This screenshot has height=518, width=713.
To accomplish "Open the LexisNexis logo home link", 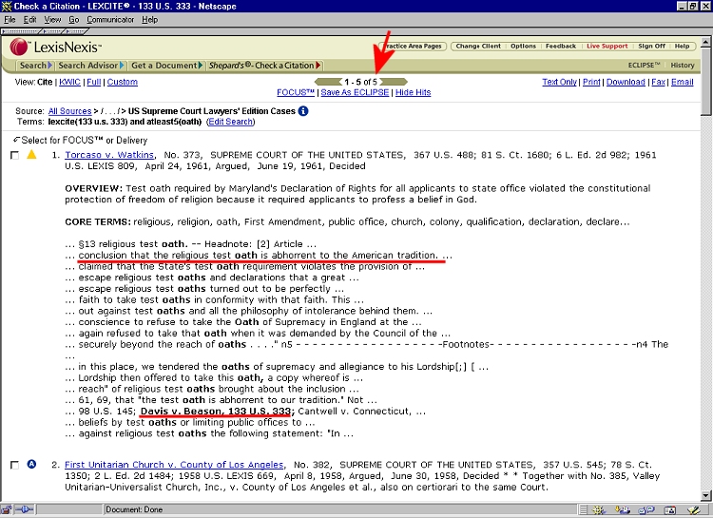I will pyautogui.click(x=55, y=47).
